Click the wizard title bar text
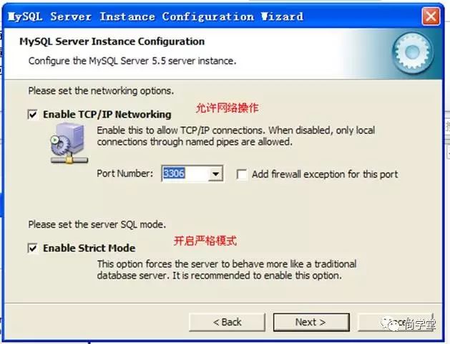Image resolution: width=450 pixels, height=344 pixels. click(x=155, y=16)
